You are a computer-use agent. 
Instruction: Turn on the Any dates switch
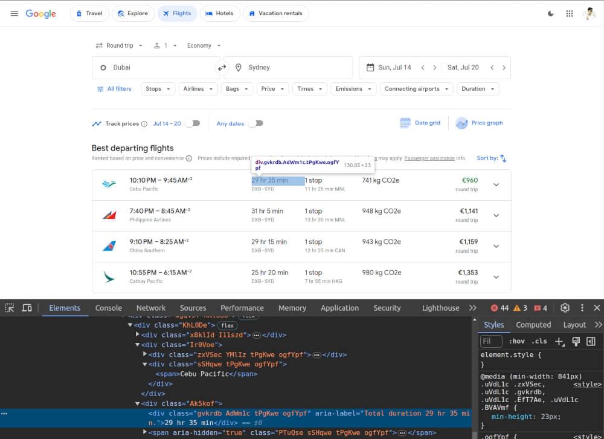254,123
